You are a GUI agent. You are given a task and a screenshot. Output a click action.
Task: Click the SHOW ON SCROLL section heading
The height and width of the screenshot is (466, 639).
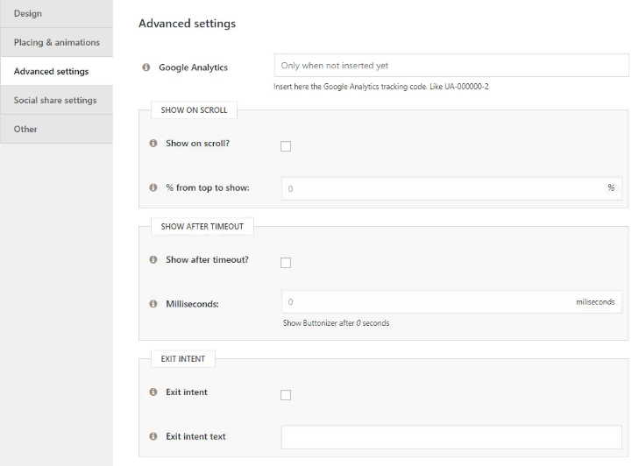[194, 110]
